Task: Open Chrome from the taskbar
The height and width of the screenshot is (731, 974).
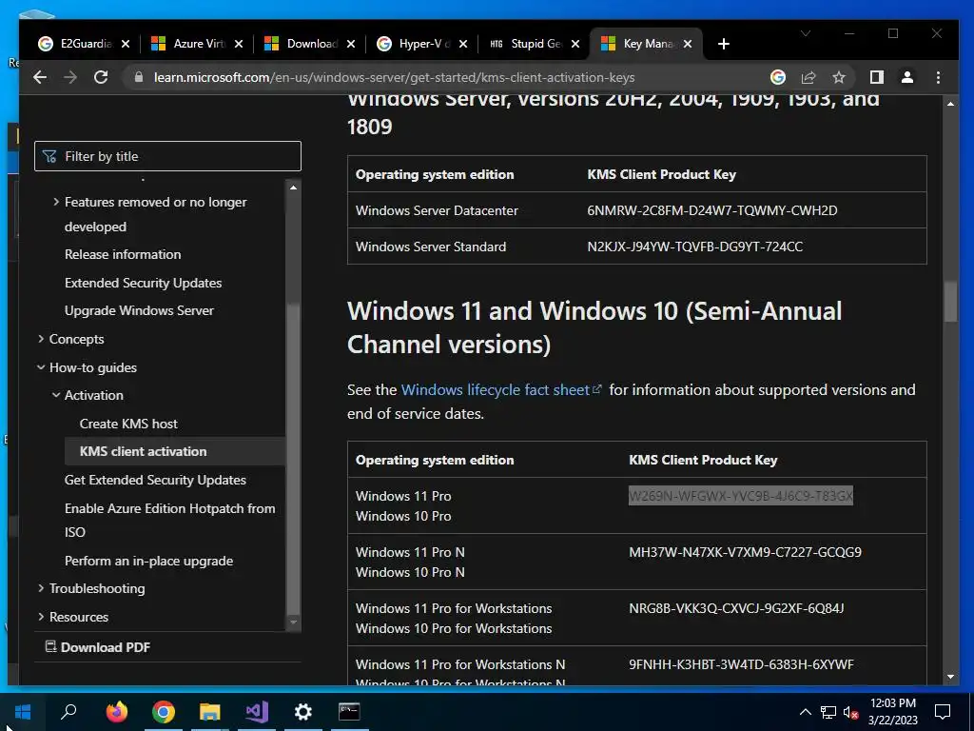Action: pos(163,712)
